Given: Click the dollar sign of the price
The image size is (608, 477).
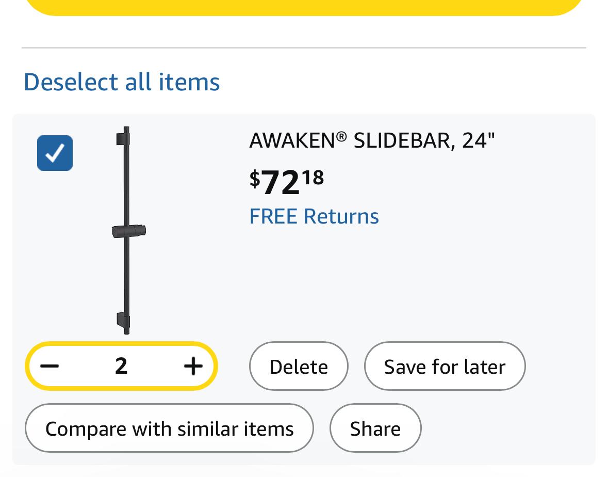Looking at the screenshot, I should tap(255, 179).
